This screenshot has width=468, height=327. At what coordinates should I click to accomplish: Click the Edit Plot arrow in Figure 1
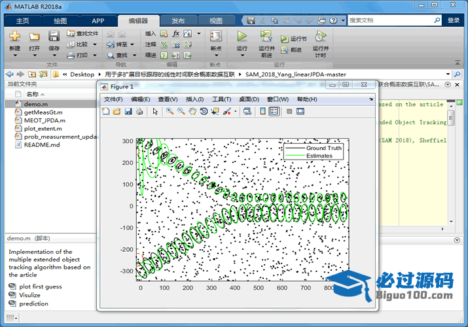coord(155,111)
